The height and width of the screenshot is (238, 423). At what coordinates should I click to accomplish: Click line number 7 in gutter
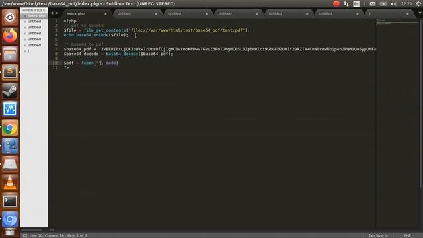coord(56,49)
